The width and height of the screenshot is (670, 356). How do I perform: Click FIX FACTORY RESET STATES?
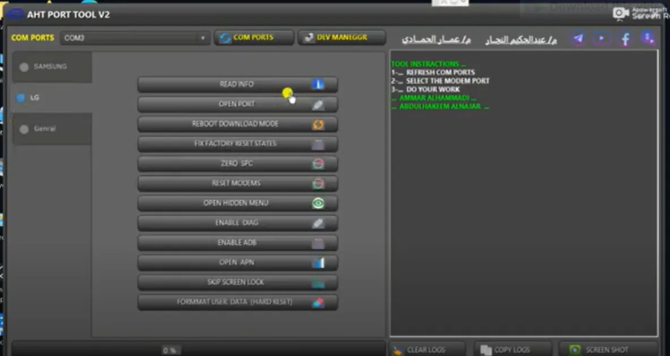[x=237, y=144]
